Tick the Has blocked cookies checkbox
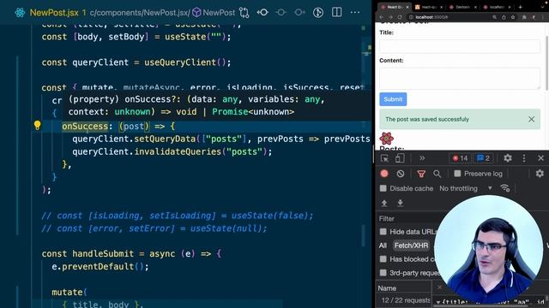This screenshot has width=549, height=308. point(383,259)
